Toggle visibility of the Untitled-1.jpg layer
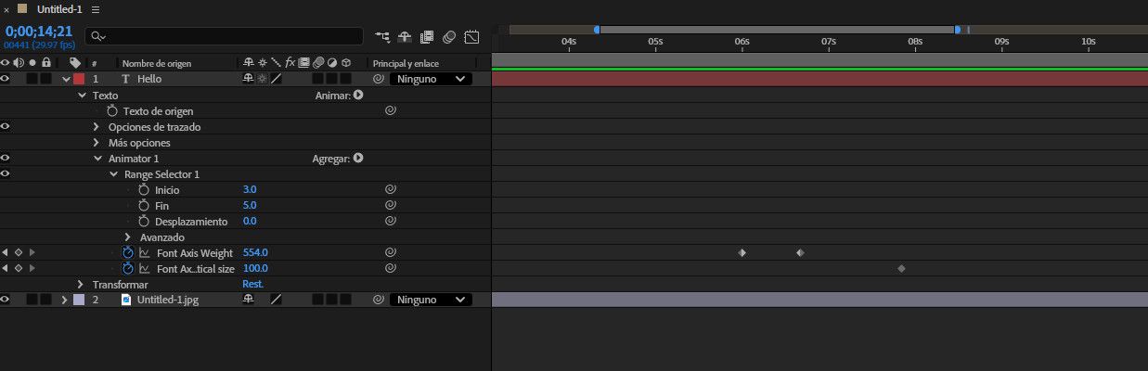Viewport: 1148px width, 371px height. tap(6, 300)
